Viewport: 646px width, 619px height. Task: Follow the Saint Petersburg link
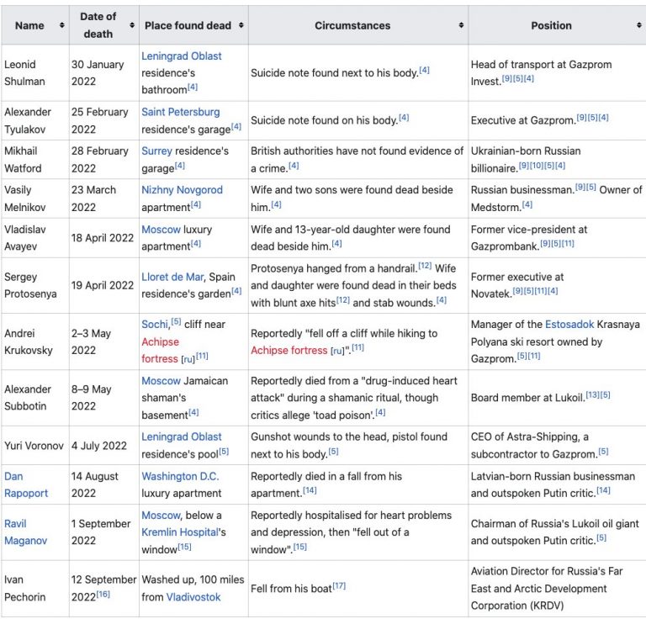pos(180,112)
